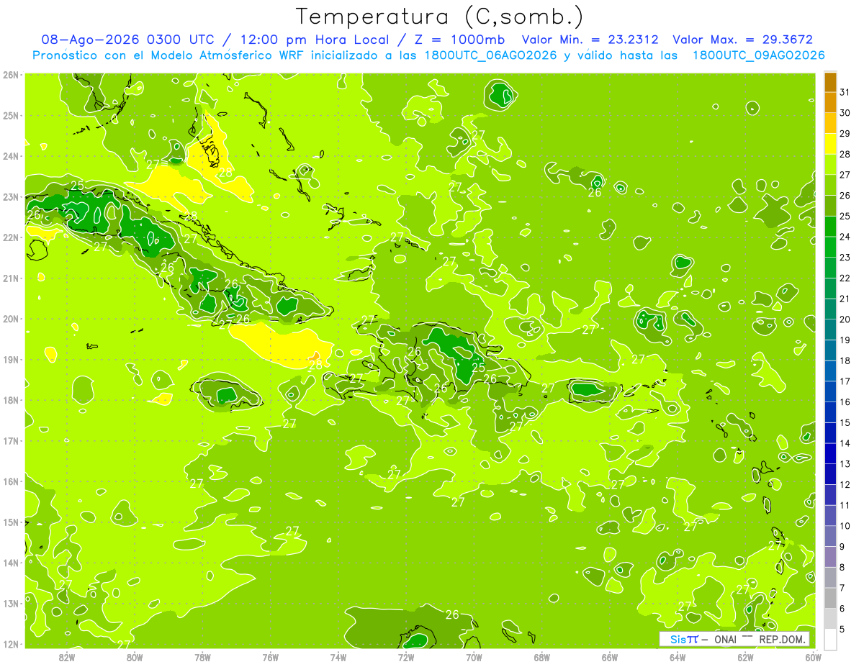Screen dimensions: 864x667
Task: Click the colorbar scale value 18
Action: (x=845, y=360)
